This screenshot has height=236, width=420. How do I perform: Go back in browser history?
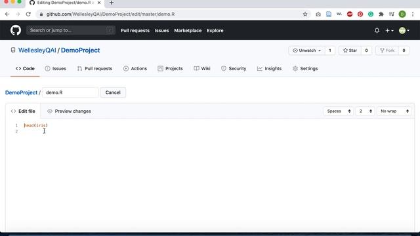click(7, 14)
